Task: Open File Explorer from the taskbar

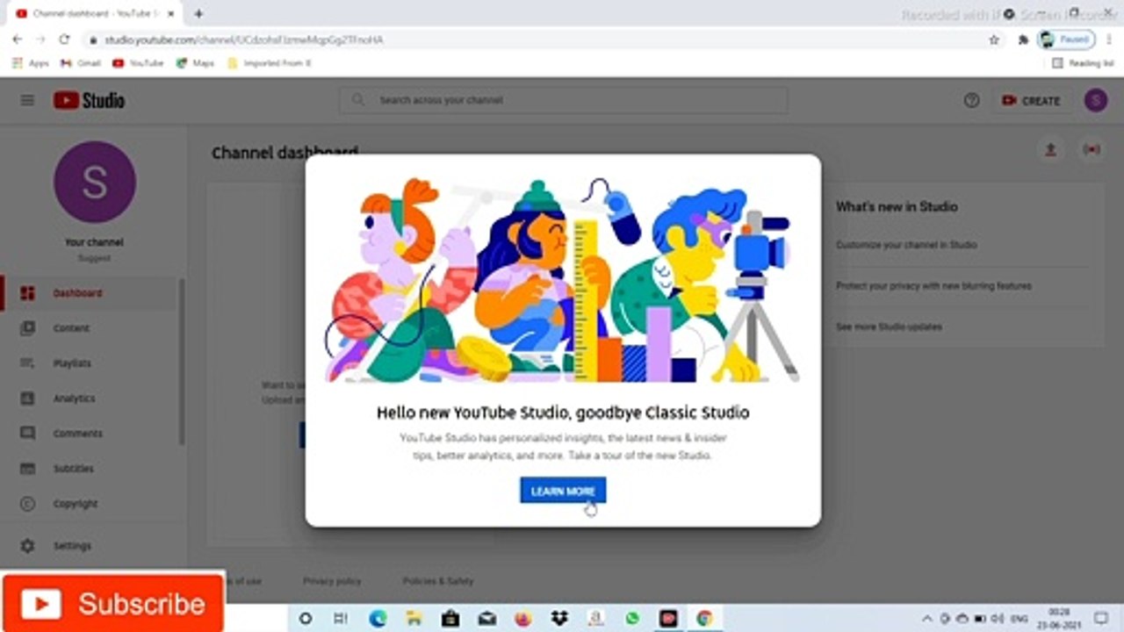Action: 414,618
